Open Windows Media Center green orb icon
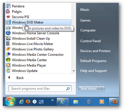This screenshot has width=124, height=111. pyautogui.click(x=8, y=60)
